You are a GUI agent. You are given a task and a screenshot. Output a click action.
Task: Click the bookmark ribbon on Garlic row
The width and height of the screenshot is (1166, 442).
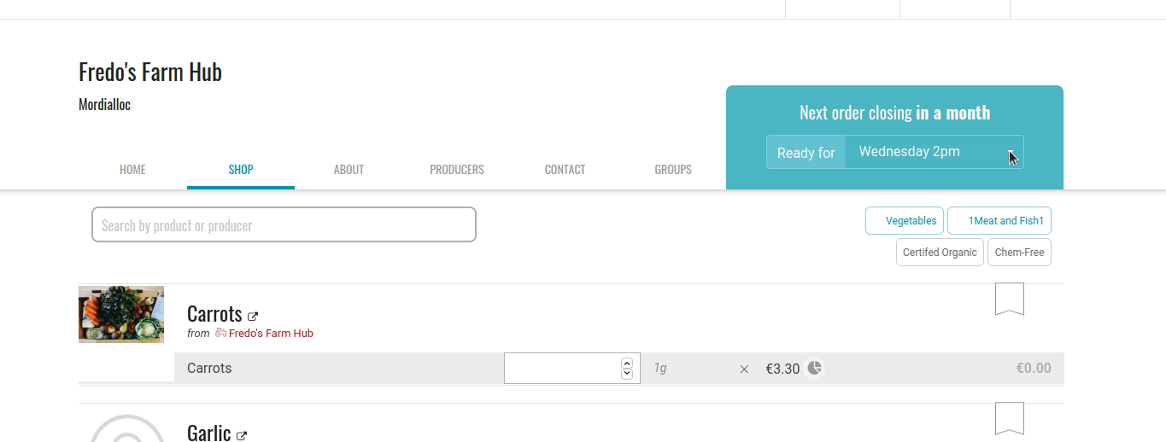[1009, 418]
